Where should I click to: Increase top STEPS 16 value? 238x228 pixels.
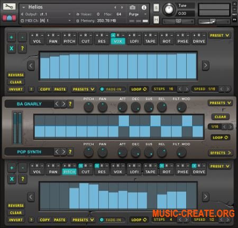187,89
